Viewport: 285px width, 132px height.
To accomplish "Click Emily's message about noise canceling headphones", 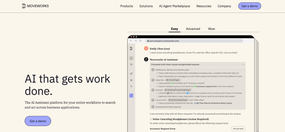I will (x=194, y=53).
